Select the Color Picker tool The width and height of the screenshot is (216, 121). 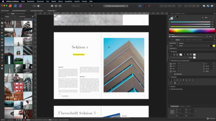[2, 61]
